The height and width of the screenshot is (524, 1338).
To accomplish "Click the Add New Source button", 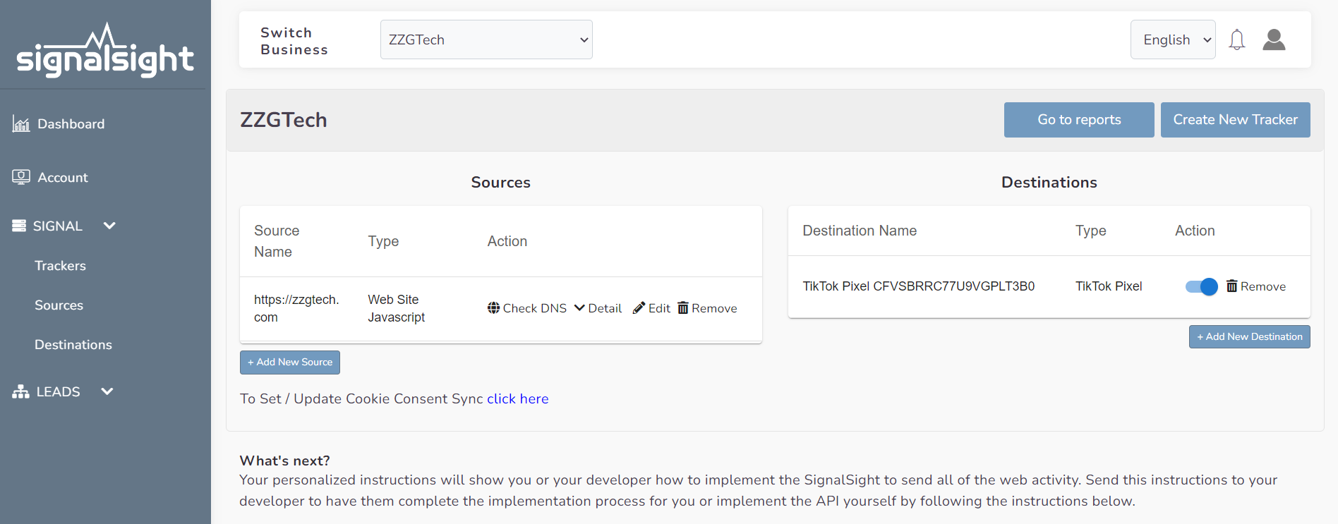I will [x=290, y=362].
